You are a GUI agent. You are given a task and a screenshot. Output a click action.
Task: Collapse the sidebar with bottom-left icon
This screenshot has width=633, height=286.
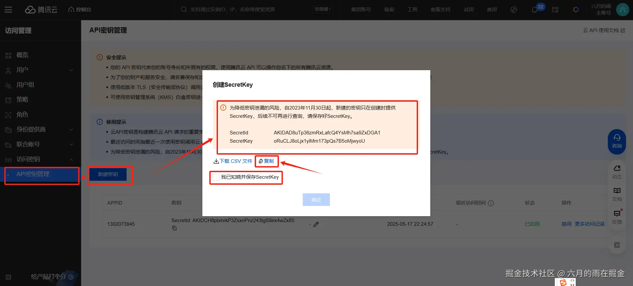(x=8, y=277)
